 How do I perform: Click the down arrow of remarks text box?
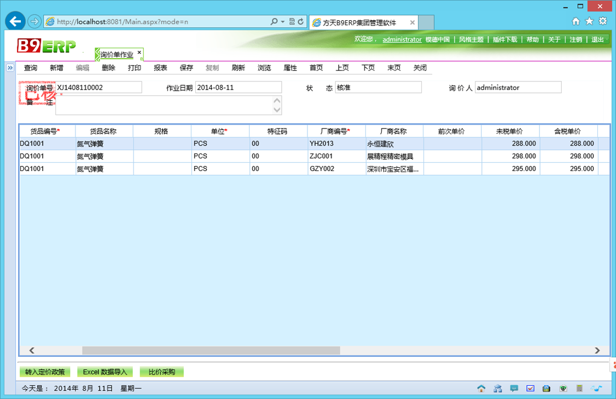point(277,110)
